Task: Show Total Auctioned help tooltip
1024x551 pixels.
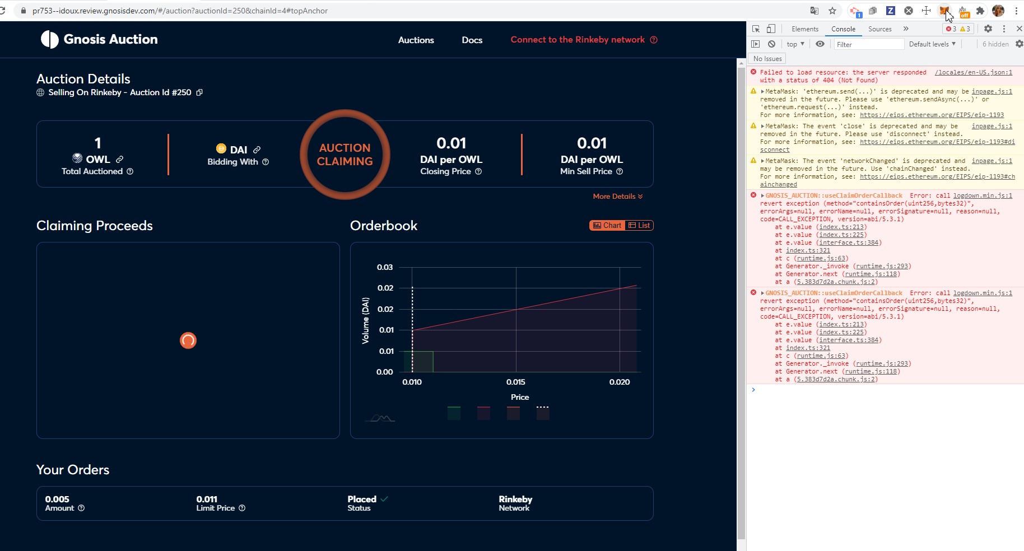Action: [130, 171]
